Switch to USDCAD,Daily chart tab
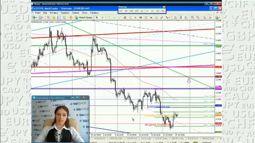 click(x=116, y=139)
